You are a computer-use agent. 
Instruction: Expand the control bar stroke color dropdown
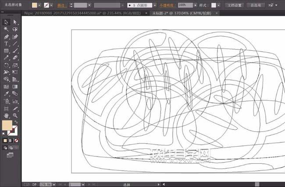[51, 5]
